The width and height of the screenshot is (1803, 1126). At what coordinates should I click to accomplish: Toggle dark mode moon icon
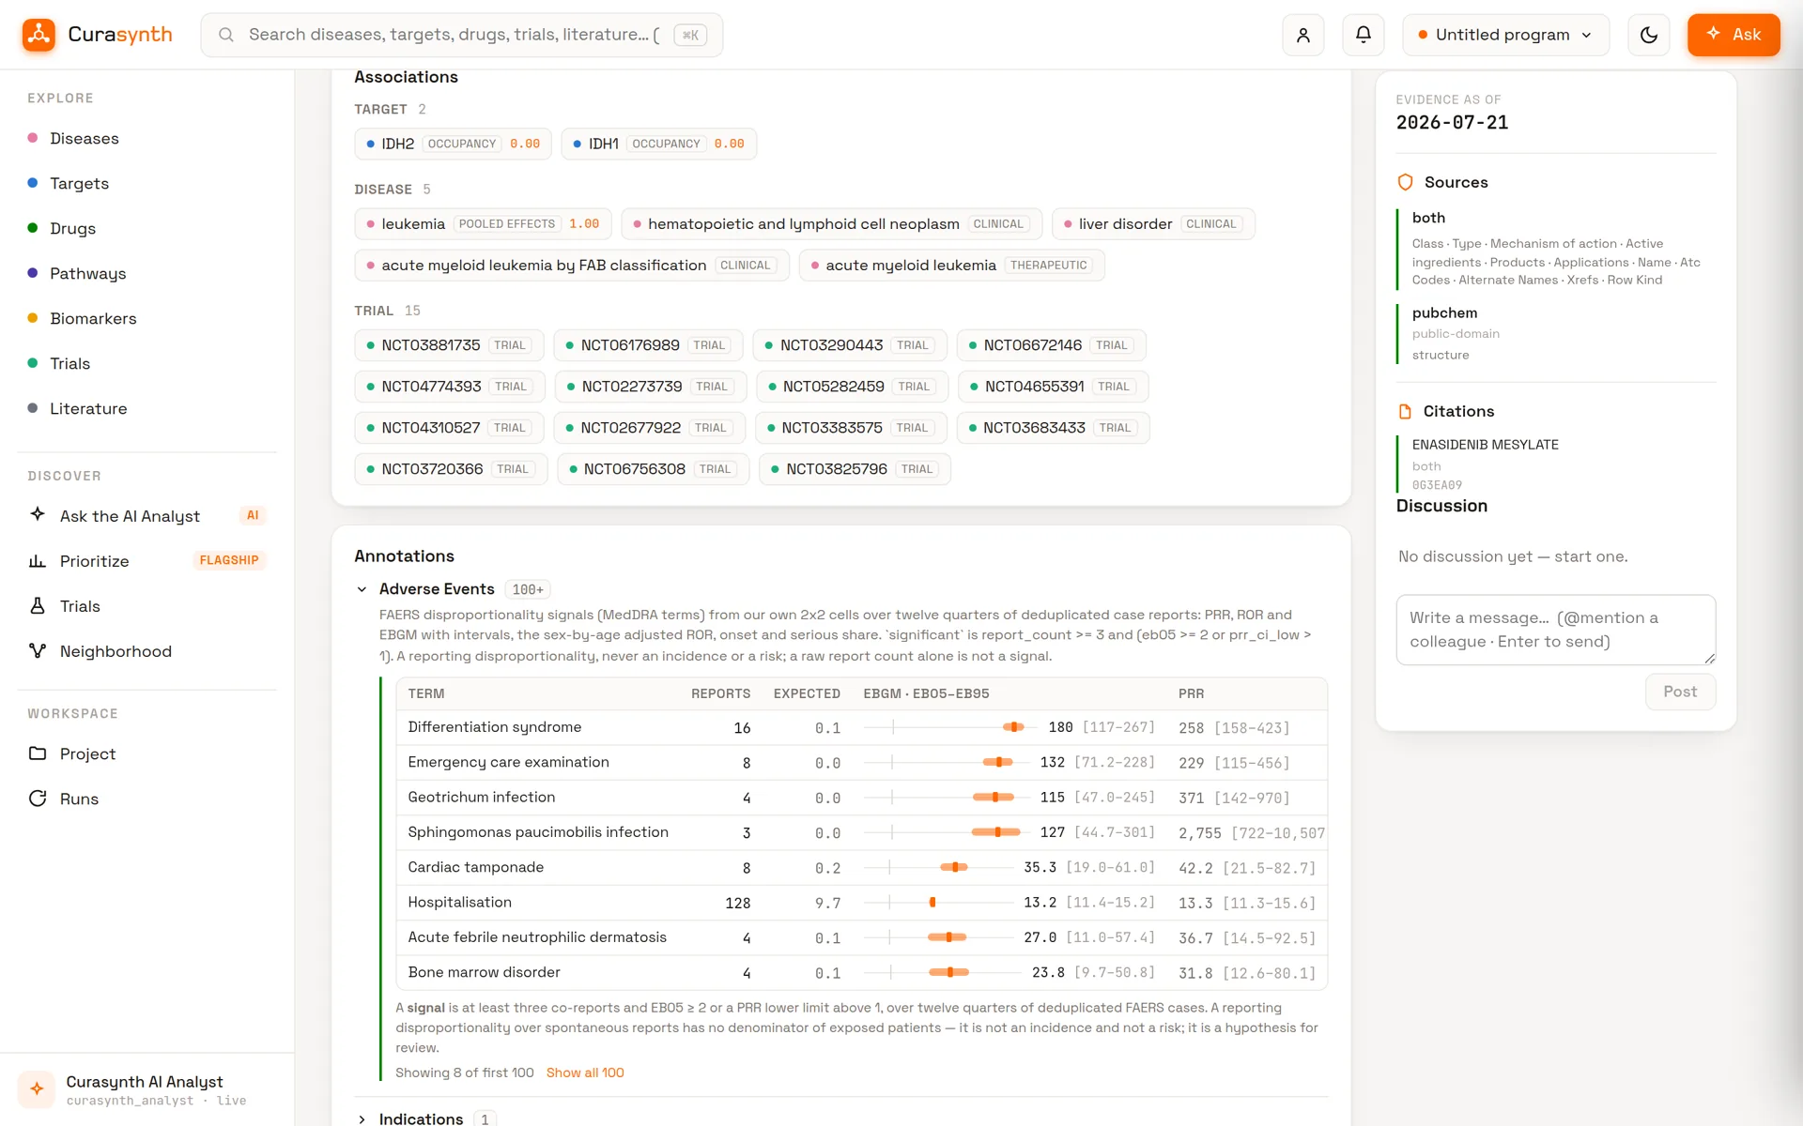[1648, 35]
